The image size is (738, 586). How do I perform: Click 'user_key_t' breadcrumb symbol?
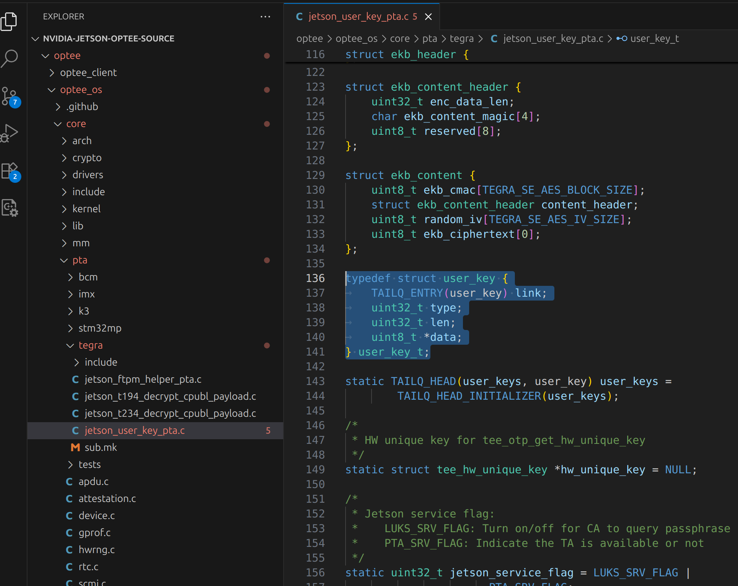pyautogui.click(x=655, y=39)
